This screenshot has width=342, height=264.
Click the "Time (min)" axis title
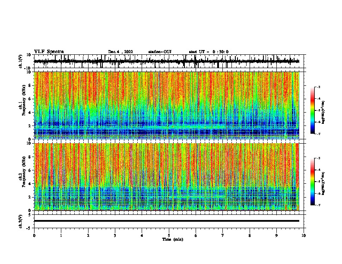click(173, 239)
